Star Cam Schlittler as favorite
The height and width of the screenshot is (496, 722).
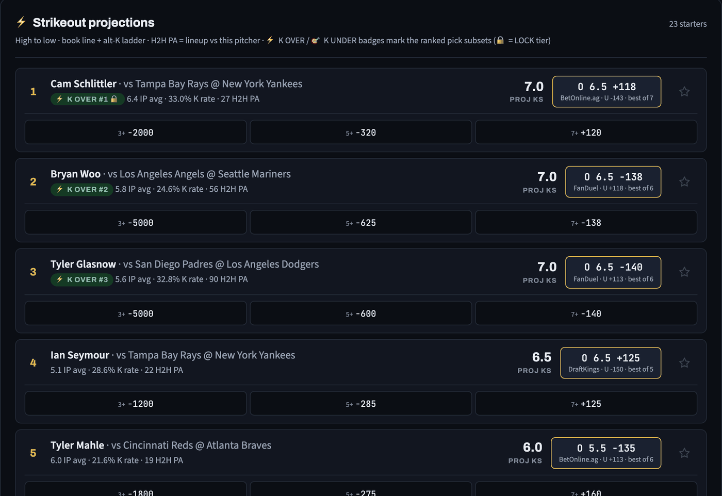click(x=684, y=92)
